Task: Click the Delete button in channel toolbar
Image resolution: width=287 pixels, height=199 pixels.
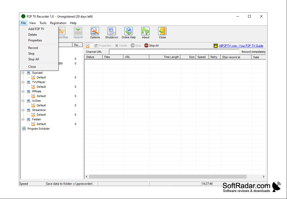Action: [x=121, y=46]
